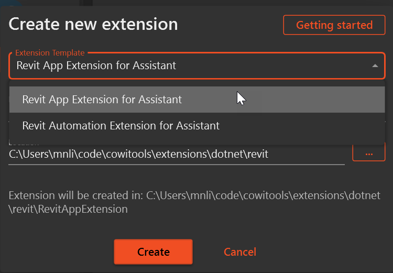
Task: Choose Revit Automation Extension for Assistant option
Action: point(121,126)
